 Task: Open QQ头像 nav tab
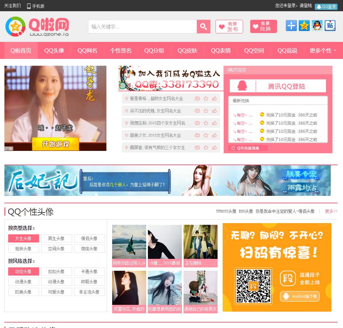point(54,51)
